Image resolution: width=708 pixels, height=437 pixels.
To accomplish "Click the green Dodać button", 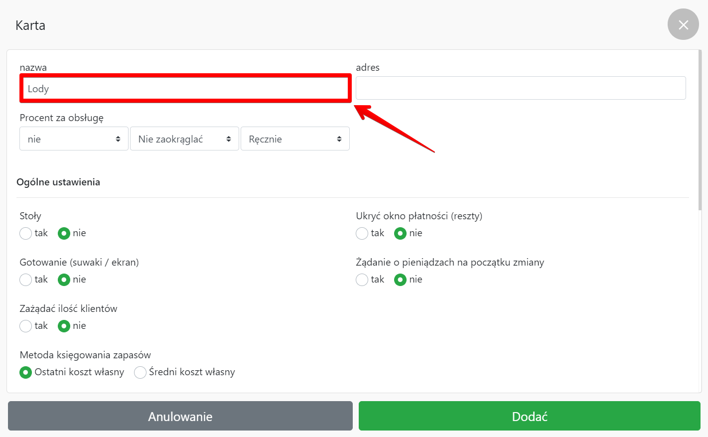I will (529, 416).
